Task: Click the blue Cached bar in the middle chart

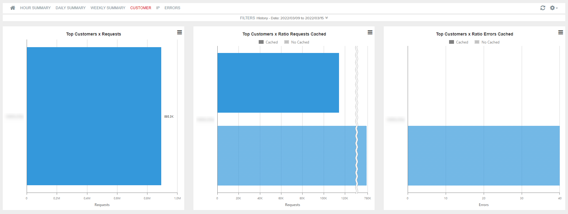Action: tap(278, 83)
